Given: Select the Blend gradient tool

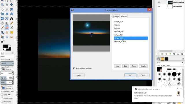Looking at the screenshot, I should coord(7,23).
